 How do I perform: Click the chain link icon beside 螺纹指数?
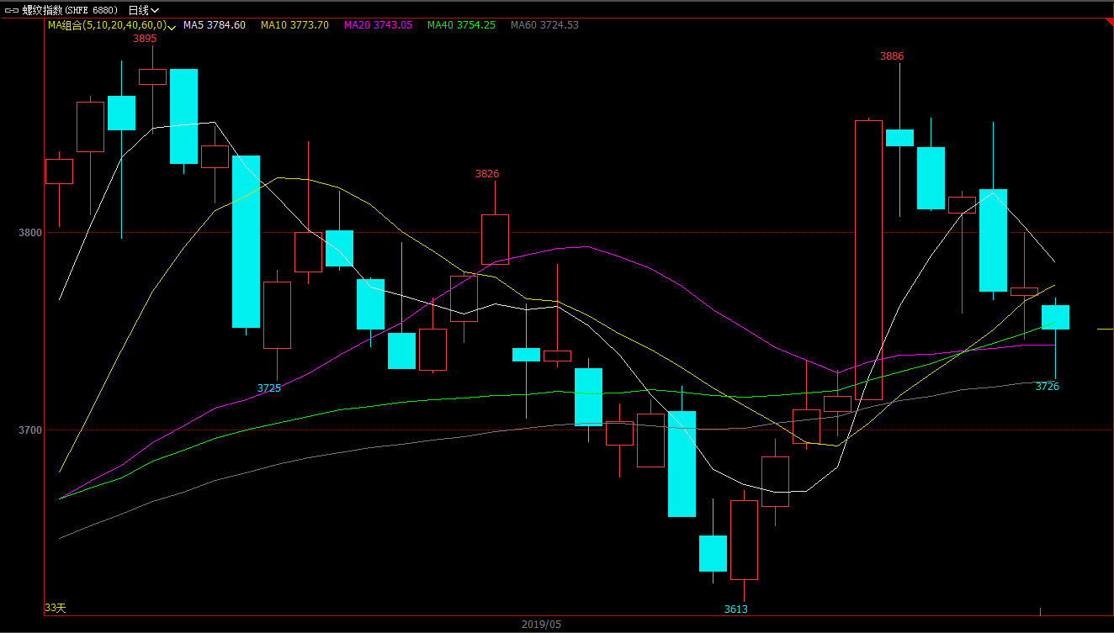click(x=12, y=10)
